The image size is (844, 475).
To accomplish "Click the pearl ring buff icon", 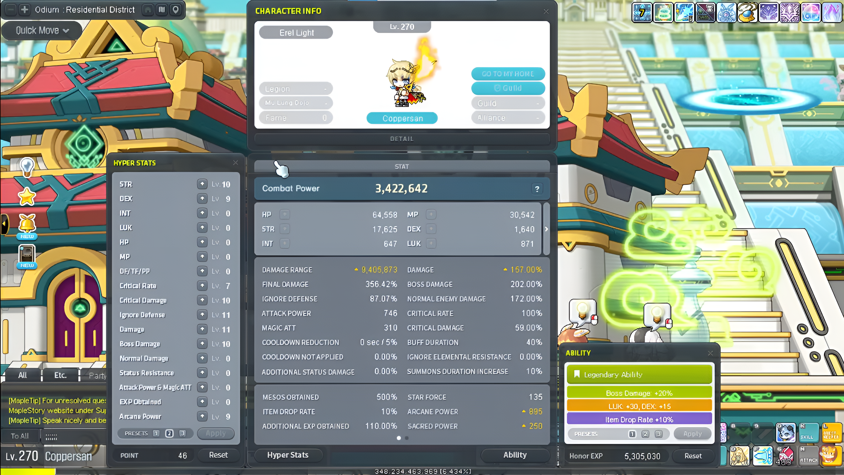I will [747, 13].
